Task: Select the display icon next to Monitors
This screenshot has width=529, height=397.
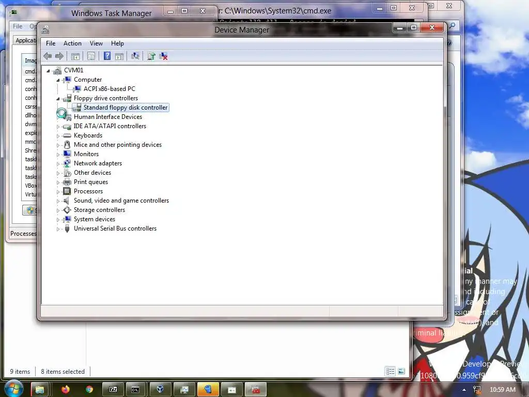Action: pos(67,154)
